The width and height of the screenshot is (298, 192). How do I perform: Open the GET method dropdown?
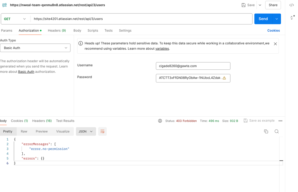15,19
